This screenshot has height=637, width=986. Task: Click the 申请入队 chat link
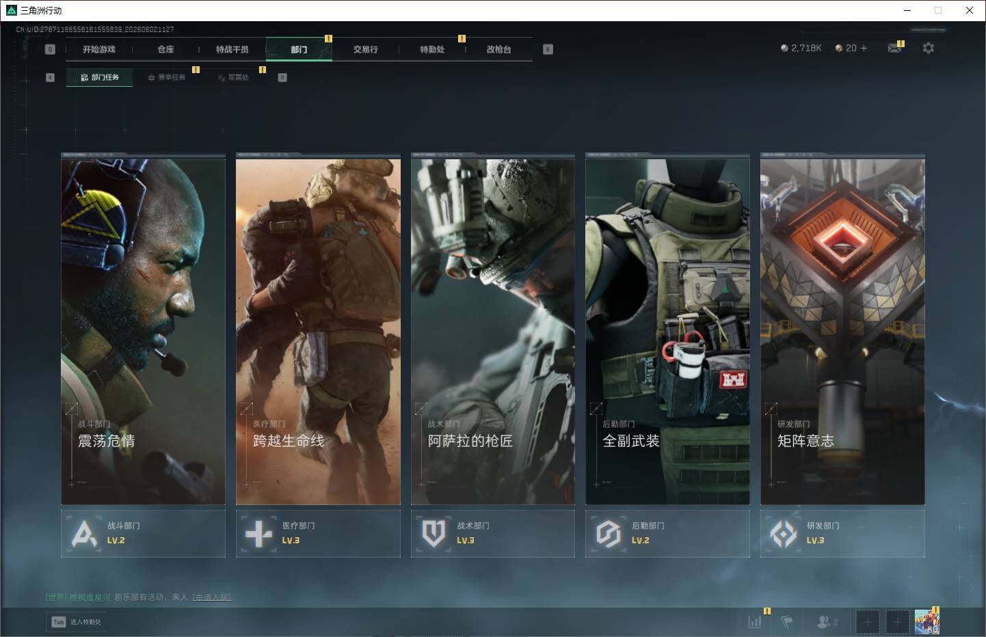(211, 597)
